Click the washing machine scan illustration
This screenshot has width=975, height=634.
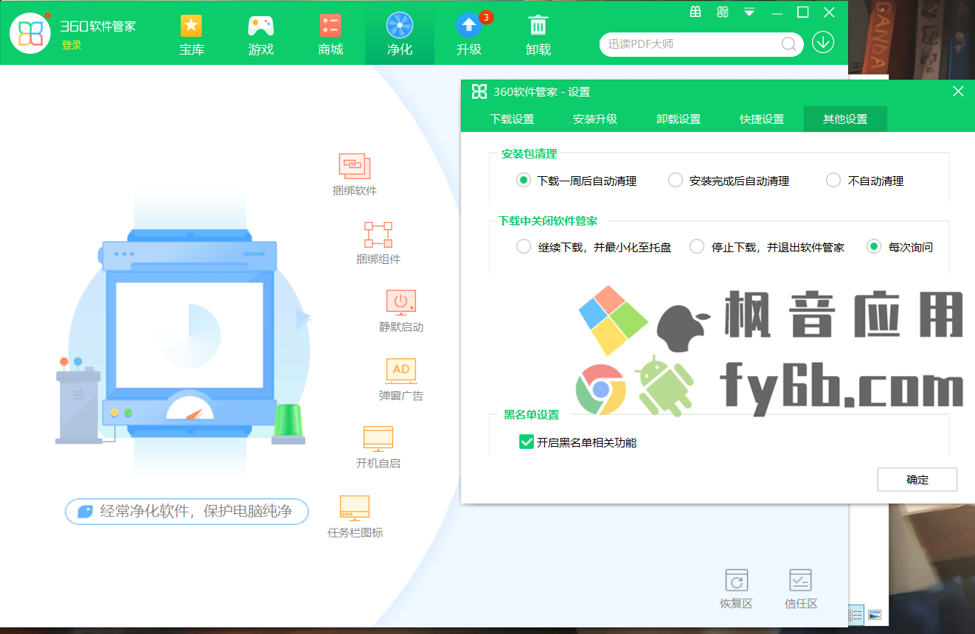click(x=189, y=335)
